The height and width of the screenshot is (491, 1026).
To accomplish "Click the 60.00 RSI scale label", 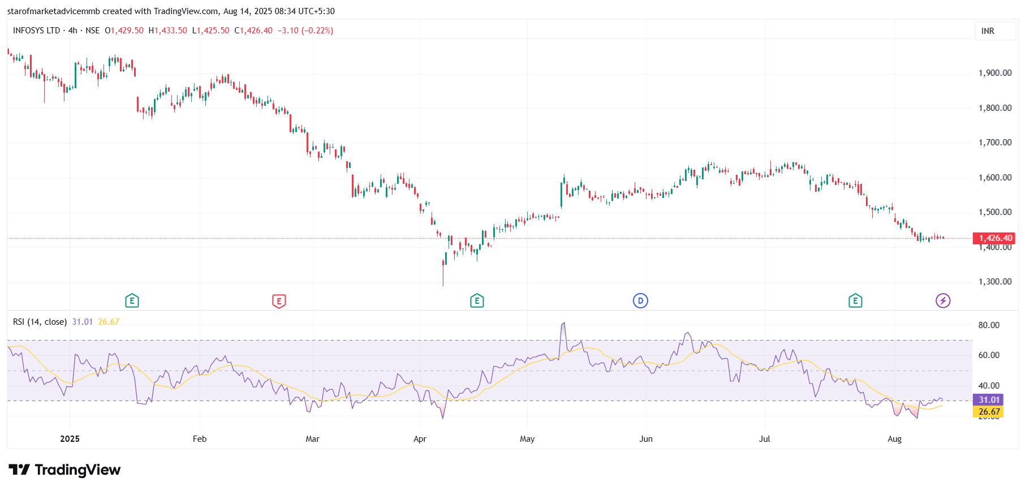I will tap(989, 355).
